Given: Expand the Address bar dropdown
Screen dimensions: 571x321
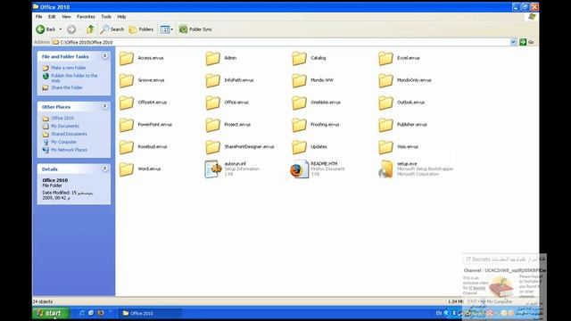Looking at the screenshot, I should click(513, 42).
